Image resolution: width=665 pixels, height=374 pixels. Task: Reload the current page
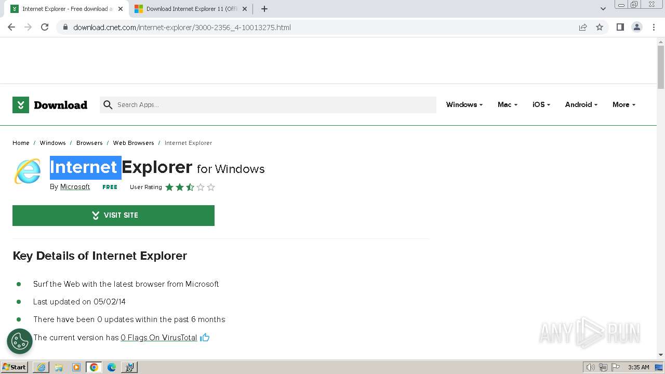click(x=45, y=27)
